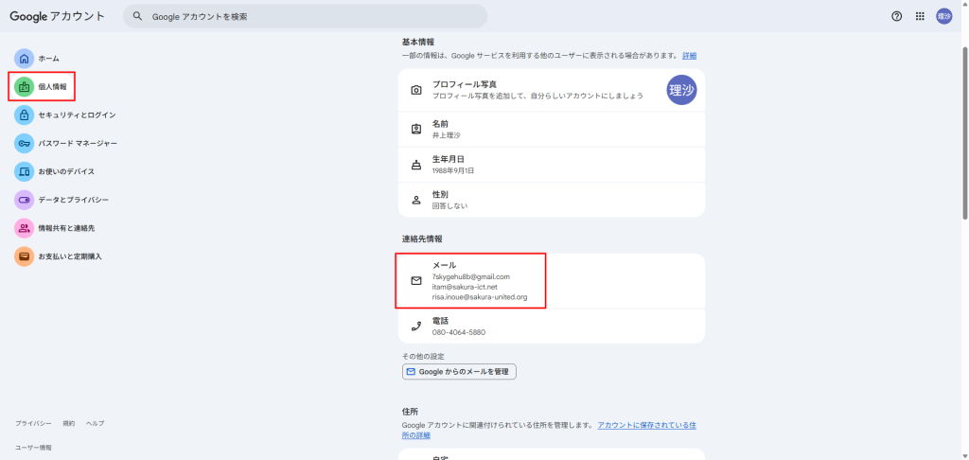Open the 名前 row for 井上理沙
969x460 pixels.
[x=551, y=130]
